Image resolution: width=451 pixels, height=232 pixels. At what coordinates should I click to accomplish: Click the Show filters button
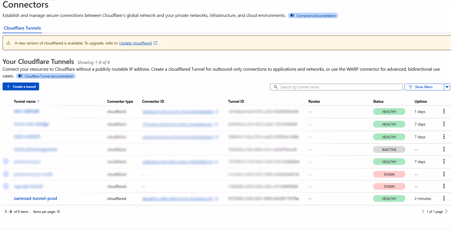424,87
